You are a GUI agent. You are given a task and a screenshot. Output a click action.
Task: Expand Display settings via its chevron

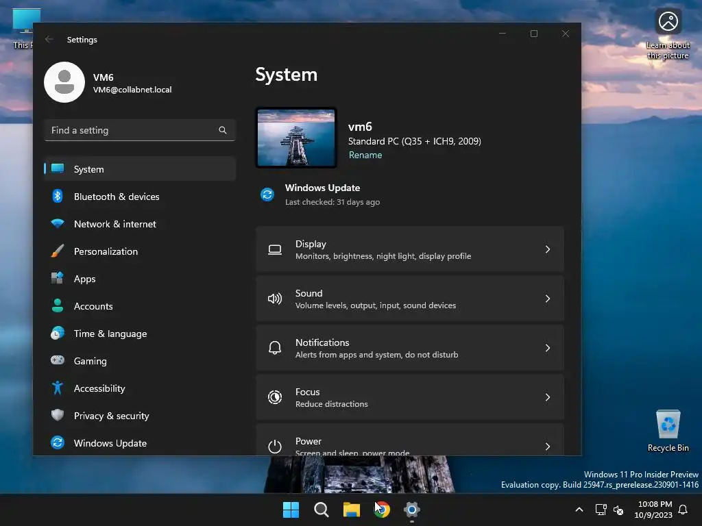pos(548,249)
